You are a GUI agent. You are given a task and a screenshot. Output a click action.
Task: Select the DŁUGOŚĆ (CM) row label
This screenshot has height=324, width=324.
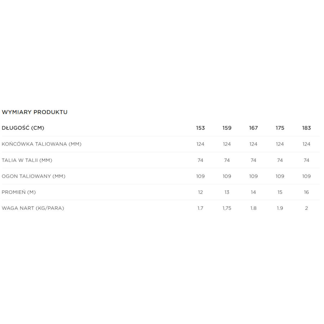click(23, 128)
